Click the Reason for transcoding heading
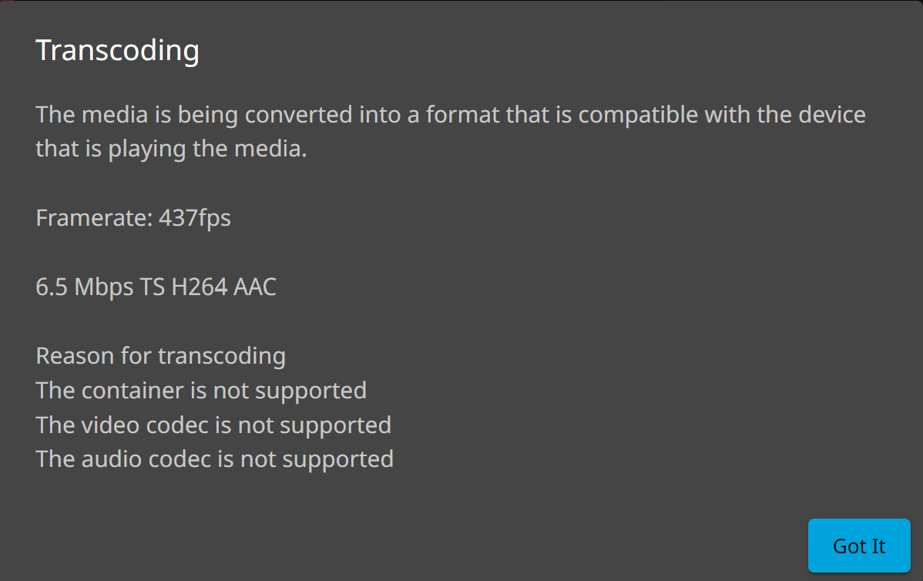Viewport: 923px width, 581px height. point(160,356)
